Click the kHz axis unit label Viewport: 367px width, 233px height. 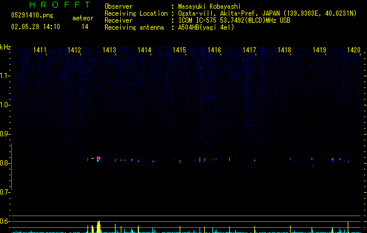[x=5, y=47]
